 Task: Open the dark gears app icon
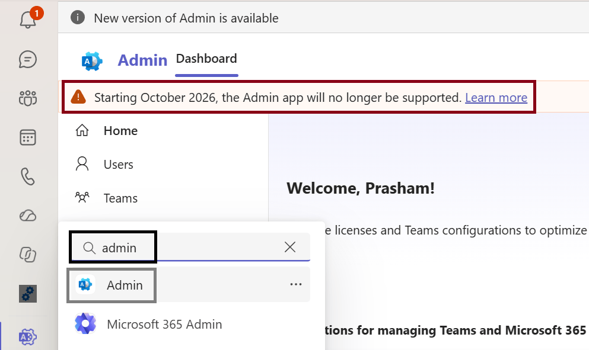point(28,294)
